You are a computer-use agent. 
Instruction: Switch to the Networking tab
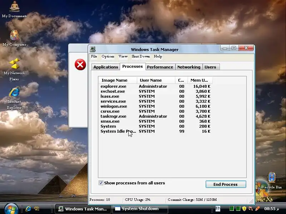click(x=189, y=67)
